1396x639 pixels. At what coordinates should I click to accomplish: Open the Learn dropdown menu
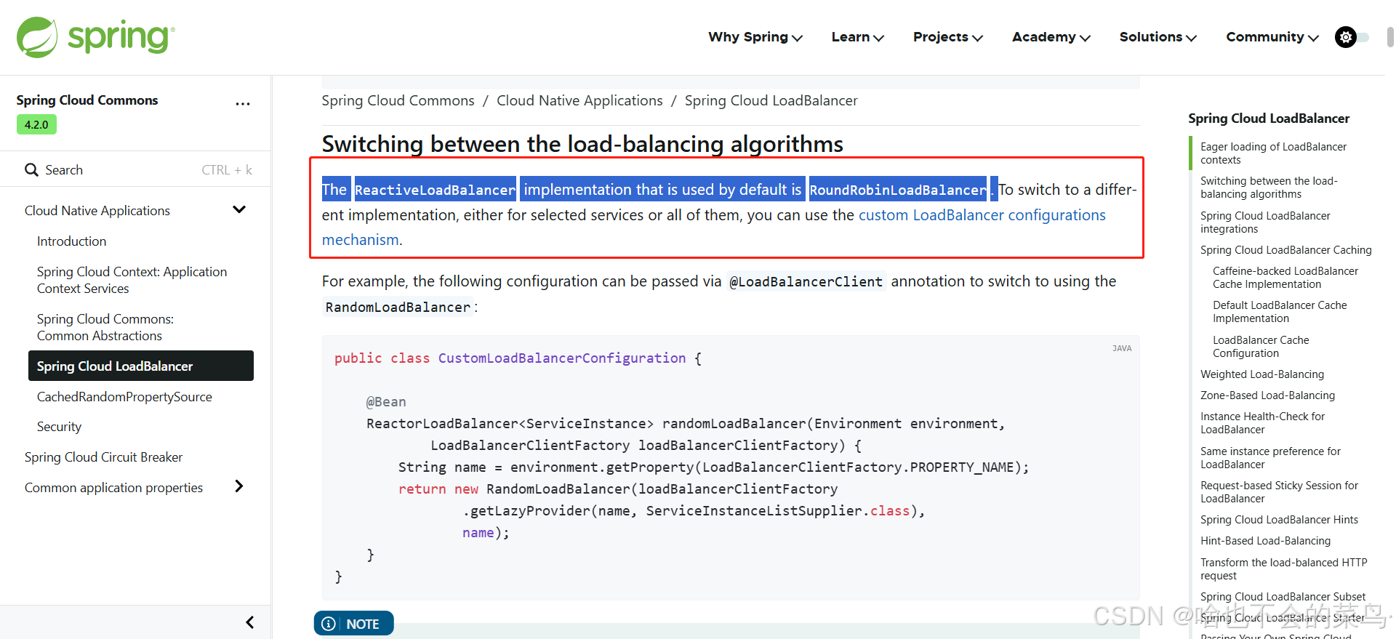point(858,37)
